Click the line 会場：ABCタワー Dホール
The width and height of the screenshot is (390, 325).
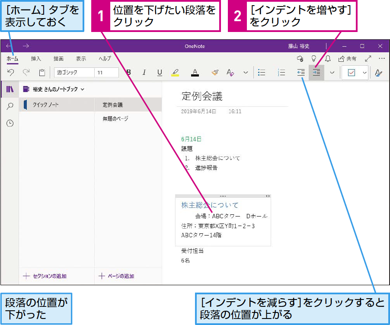[231, 216]
